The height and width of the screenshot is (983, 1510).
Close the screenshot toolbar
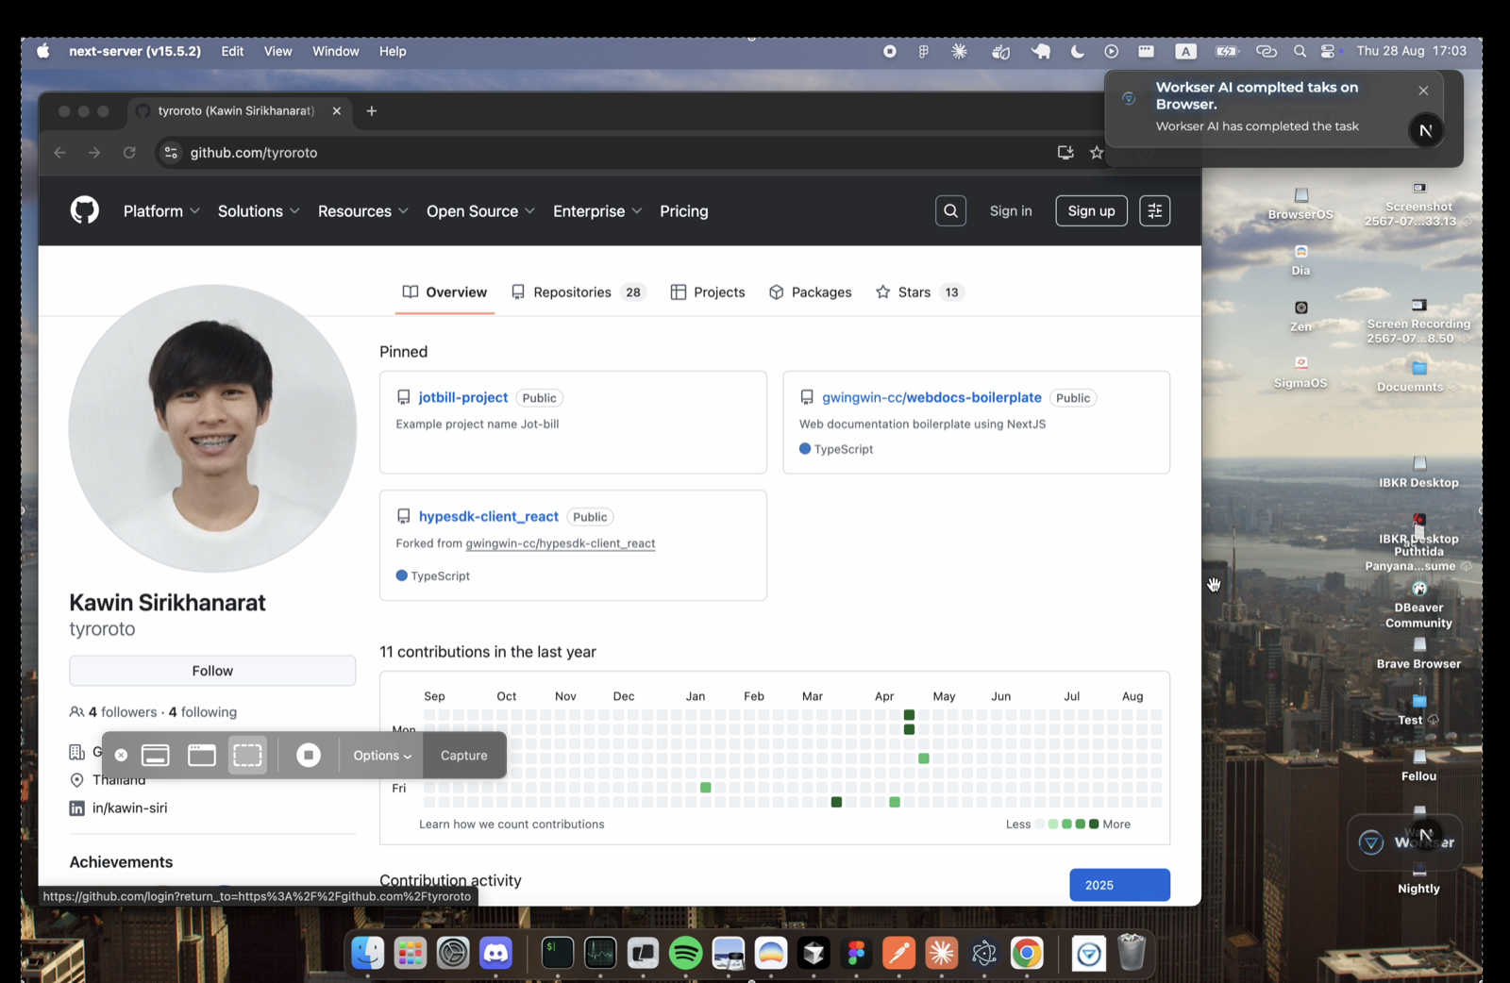[121, 756]
